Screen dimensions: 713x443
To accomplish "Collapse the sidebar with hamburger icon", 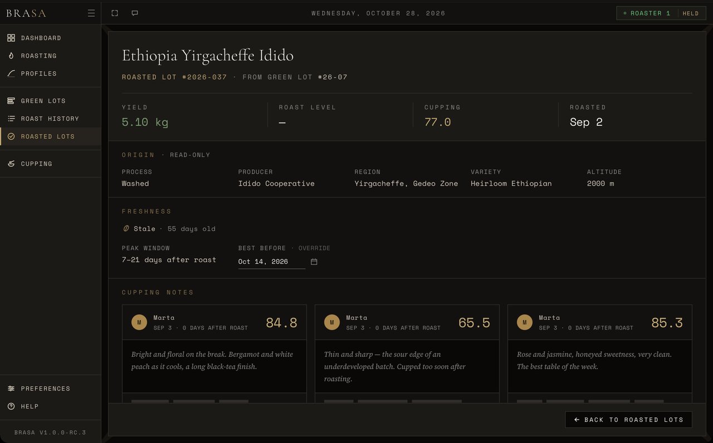I will coord(91,13).
